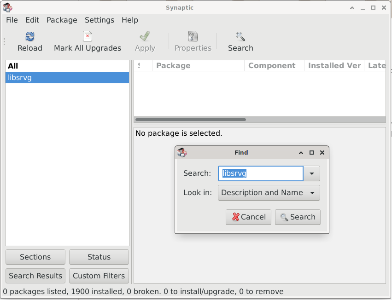
Task: Minimize the Synaptic main window
Action: pyautogui.click(x=363, y=8)
